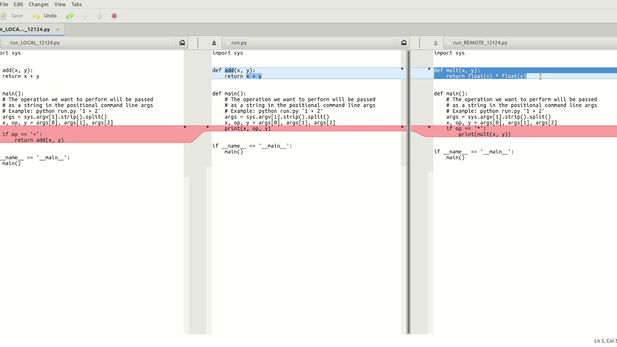Image resolution: width=617 pixels, height=347 pixels.
Task: Close the run_LOCAL merge tab
Action: click(x=58, y=29)
